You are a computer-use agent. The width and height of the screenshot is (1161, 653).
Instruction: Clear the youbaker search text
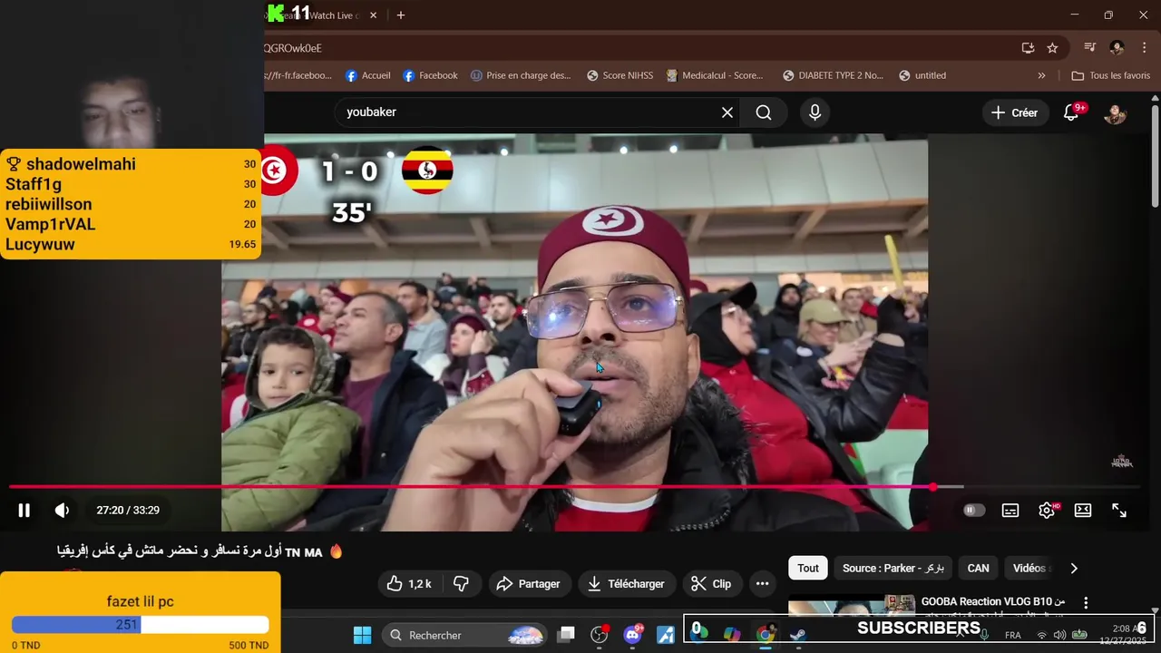point(727,112)
